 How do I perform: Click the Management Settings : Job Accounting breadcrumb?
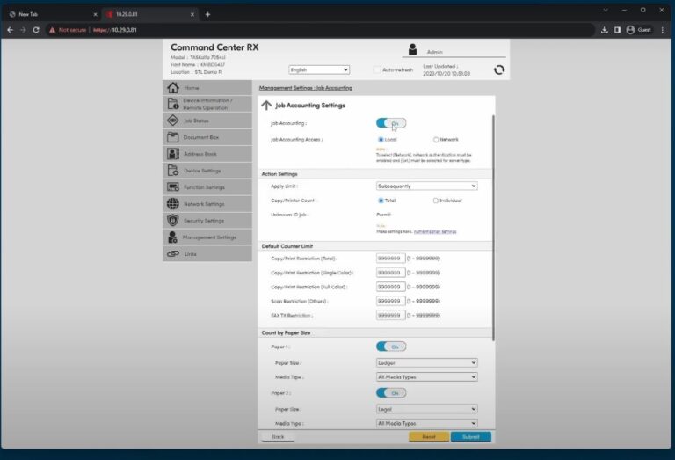click(305, 88)
